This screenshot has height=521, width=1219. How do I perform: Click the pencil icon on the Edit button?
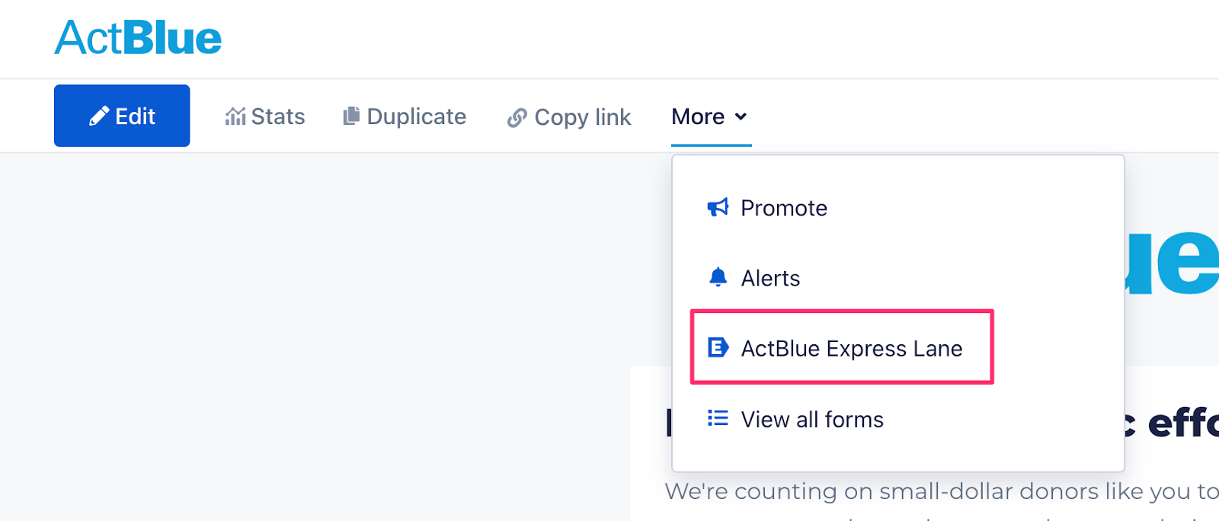(x=99, y=116)
